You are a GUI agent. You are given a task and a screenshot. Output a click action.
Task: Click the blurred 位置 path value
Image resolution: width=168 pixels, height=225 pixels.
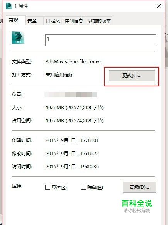click(71, 95)
